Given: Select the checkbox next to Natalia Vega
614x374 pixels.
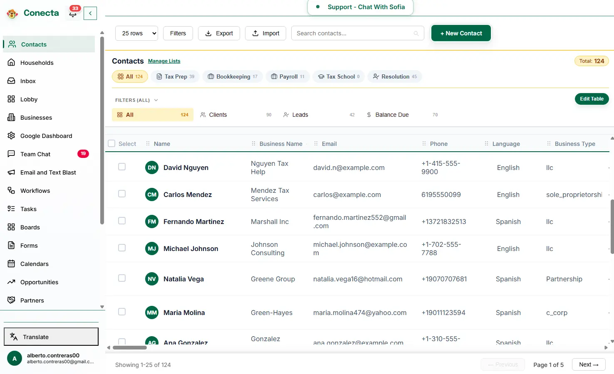Looking at the screenshot, I should tap(121, 278).
